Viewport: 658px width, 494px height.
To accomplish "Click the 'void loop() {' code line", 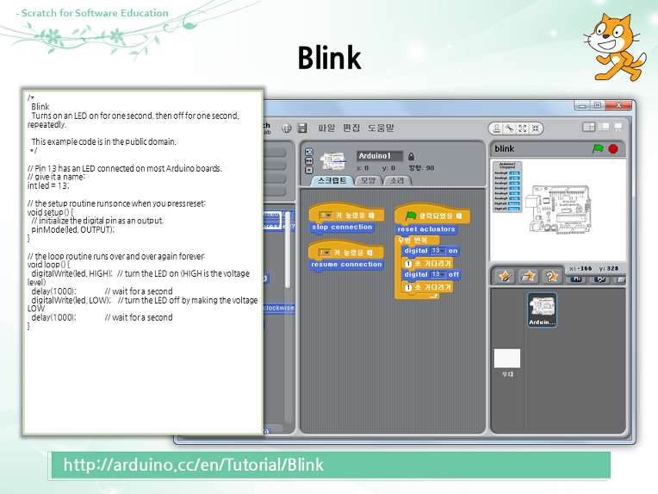I will [49, 265].
